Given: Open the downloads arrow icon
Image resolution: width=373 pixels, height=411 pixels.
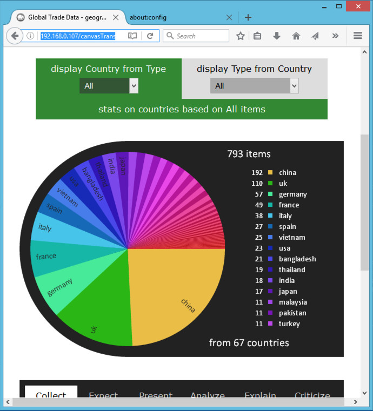Looking at the screenshot, I should click(x=277, y=36).
